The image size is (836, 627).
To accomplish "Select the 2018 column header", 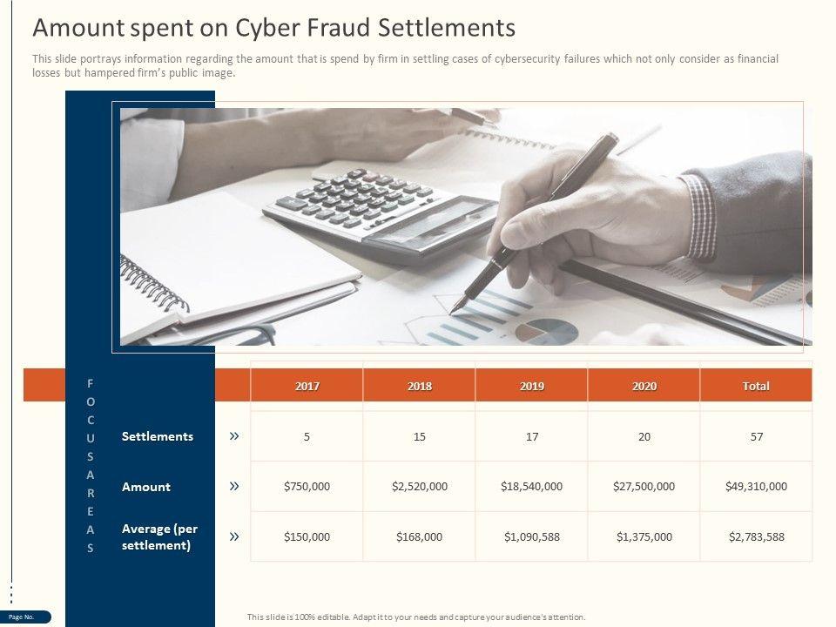I will pyautogui.click(x=419, y=386).
